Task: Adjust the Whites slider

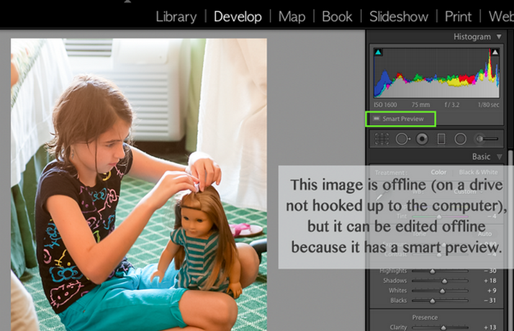Action: tap(440, 291)
